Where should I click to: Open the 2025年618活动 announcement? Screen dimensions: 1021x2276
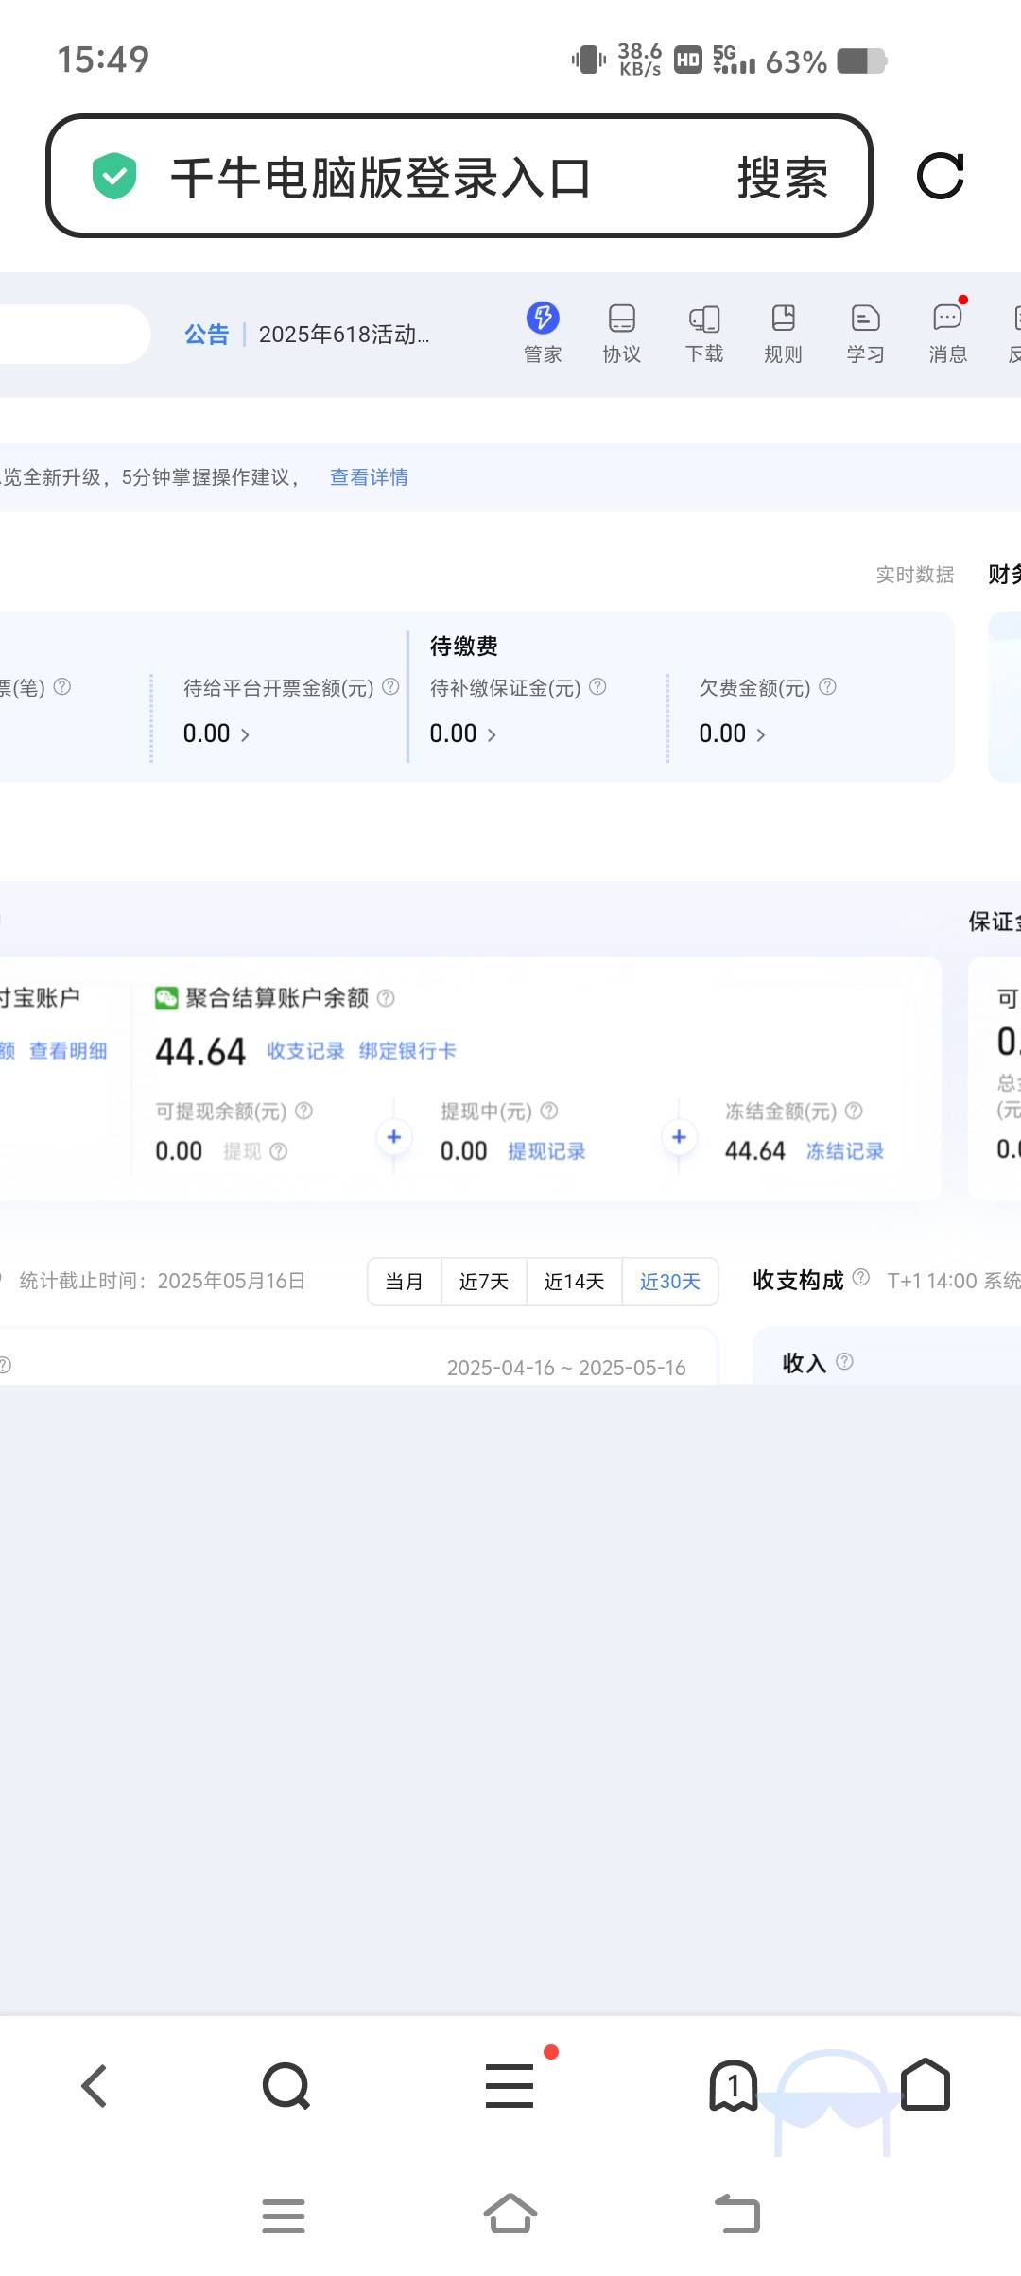click(x=344, y=335)
